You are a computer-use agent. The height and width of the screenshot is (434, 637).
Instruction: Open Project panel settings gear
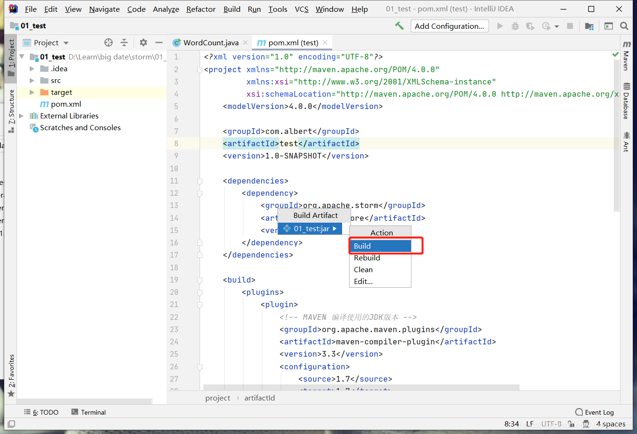143,42
